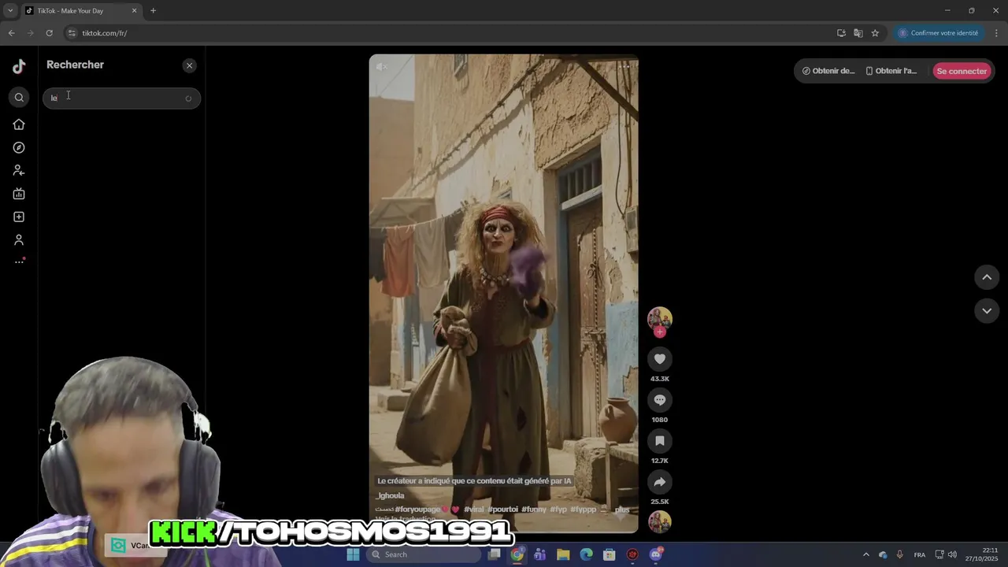Open the Explore compass icon
The image size is (1008, 567).
[19, 147]
